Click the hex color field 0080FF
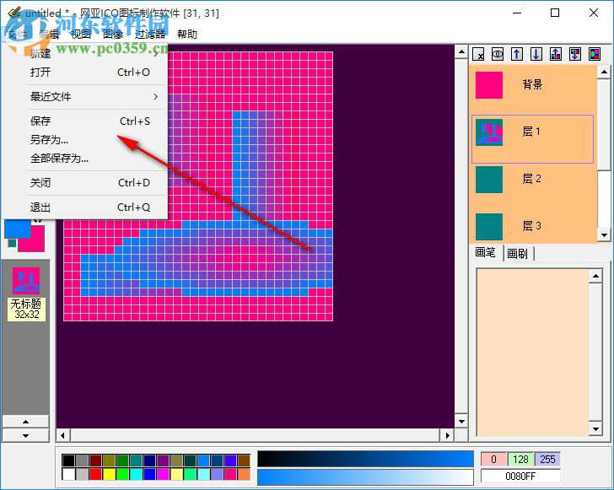Image resolution: width=614 pixels, height=490 pixels. coord(520,477)
